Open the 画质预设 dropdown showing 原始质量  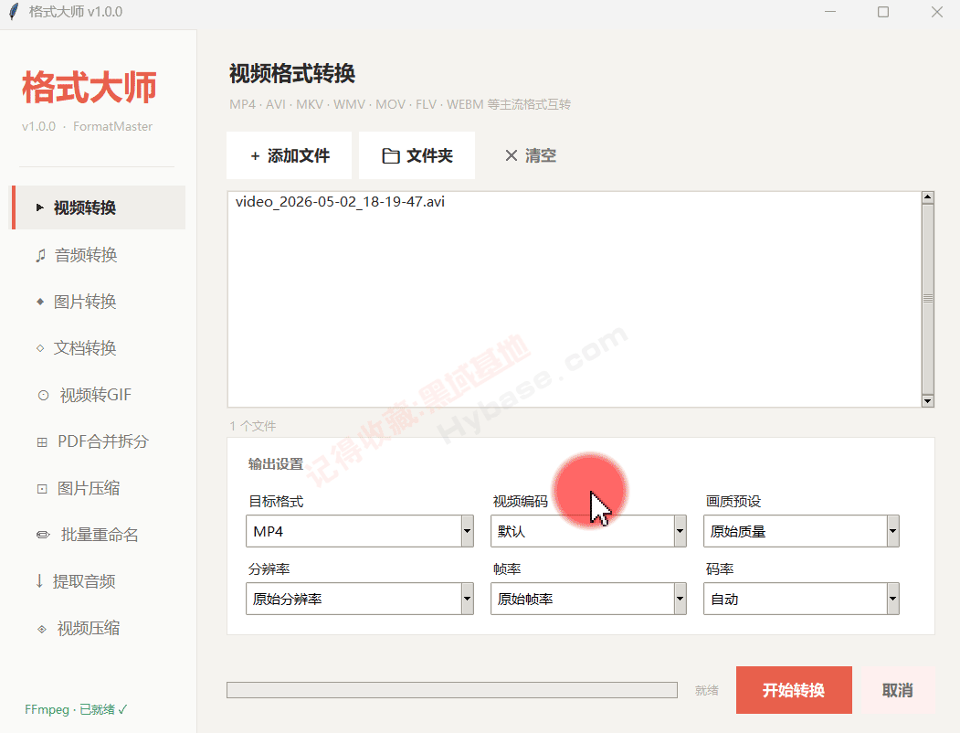coord(801,531)
